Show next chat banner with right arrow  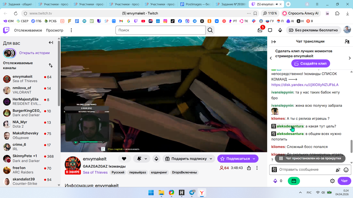point(350,58)
